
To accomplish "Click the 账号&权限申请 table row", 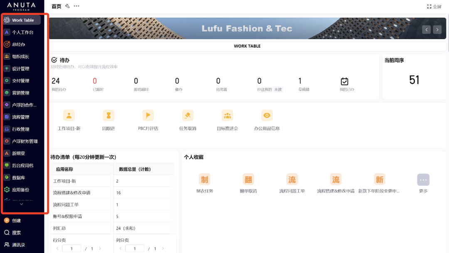I will point(112,217).
